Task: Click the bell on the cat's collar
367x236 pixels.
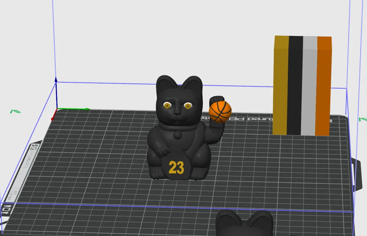Action: pyautogui.click(x=177, y=135)
